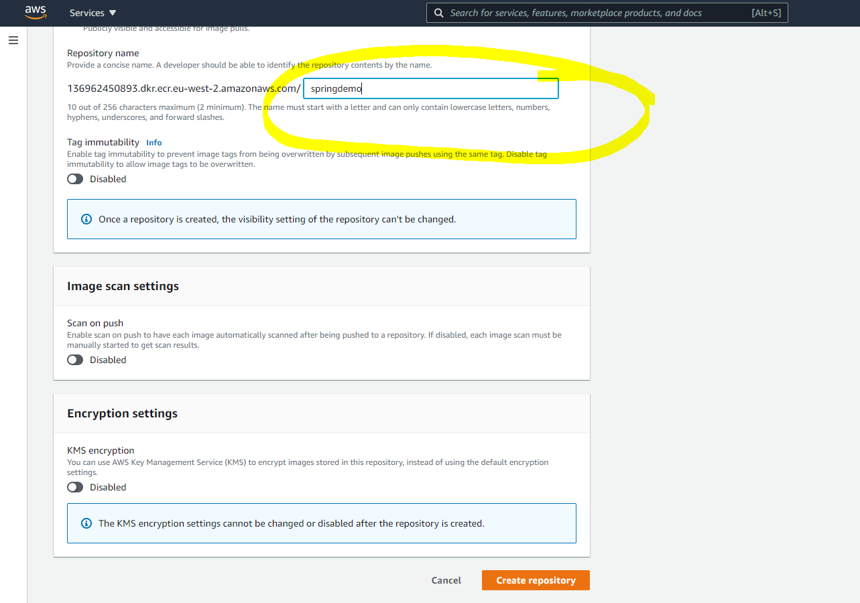This screenshot has width=860, height=603.
Task: Open the hamburger side navigation menu
Action: [x=13, y=40]
